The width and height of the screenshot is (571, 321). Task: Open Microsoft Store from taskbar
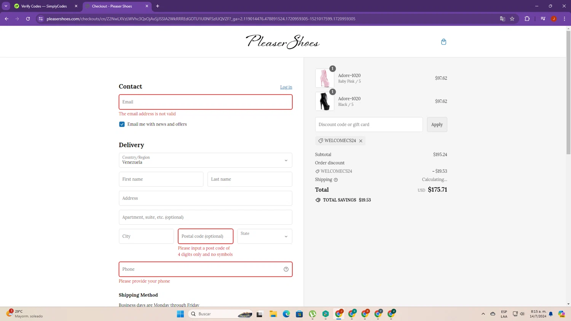299,314
